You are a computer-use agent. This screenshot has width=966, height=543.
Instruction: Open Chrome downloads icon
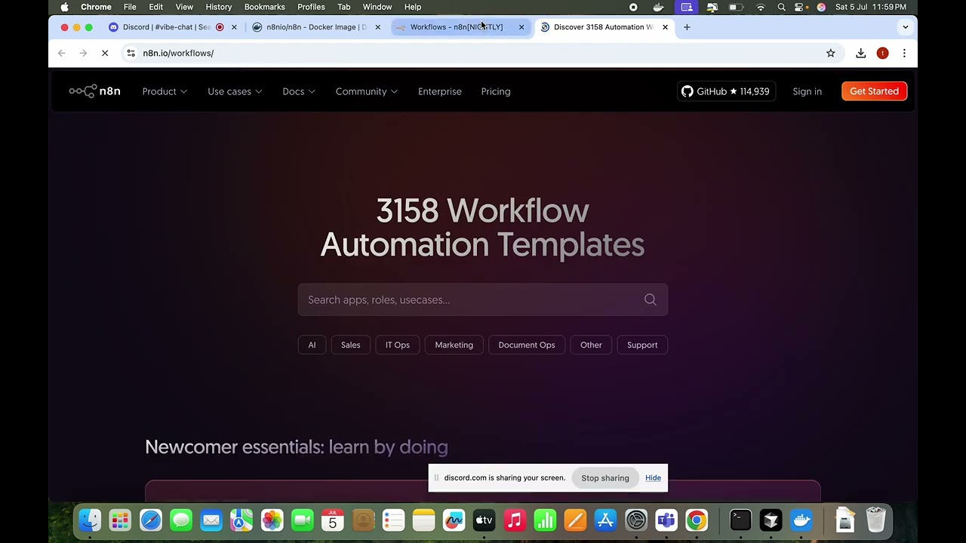click(860, 53)
